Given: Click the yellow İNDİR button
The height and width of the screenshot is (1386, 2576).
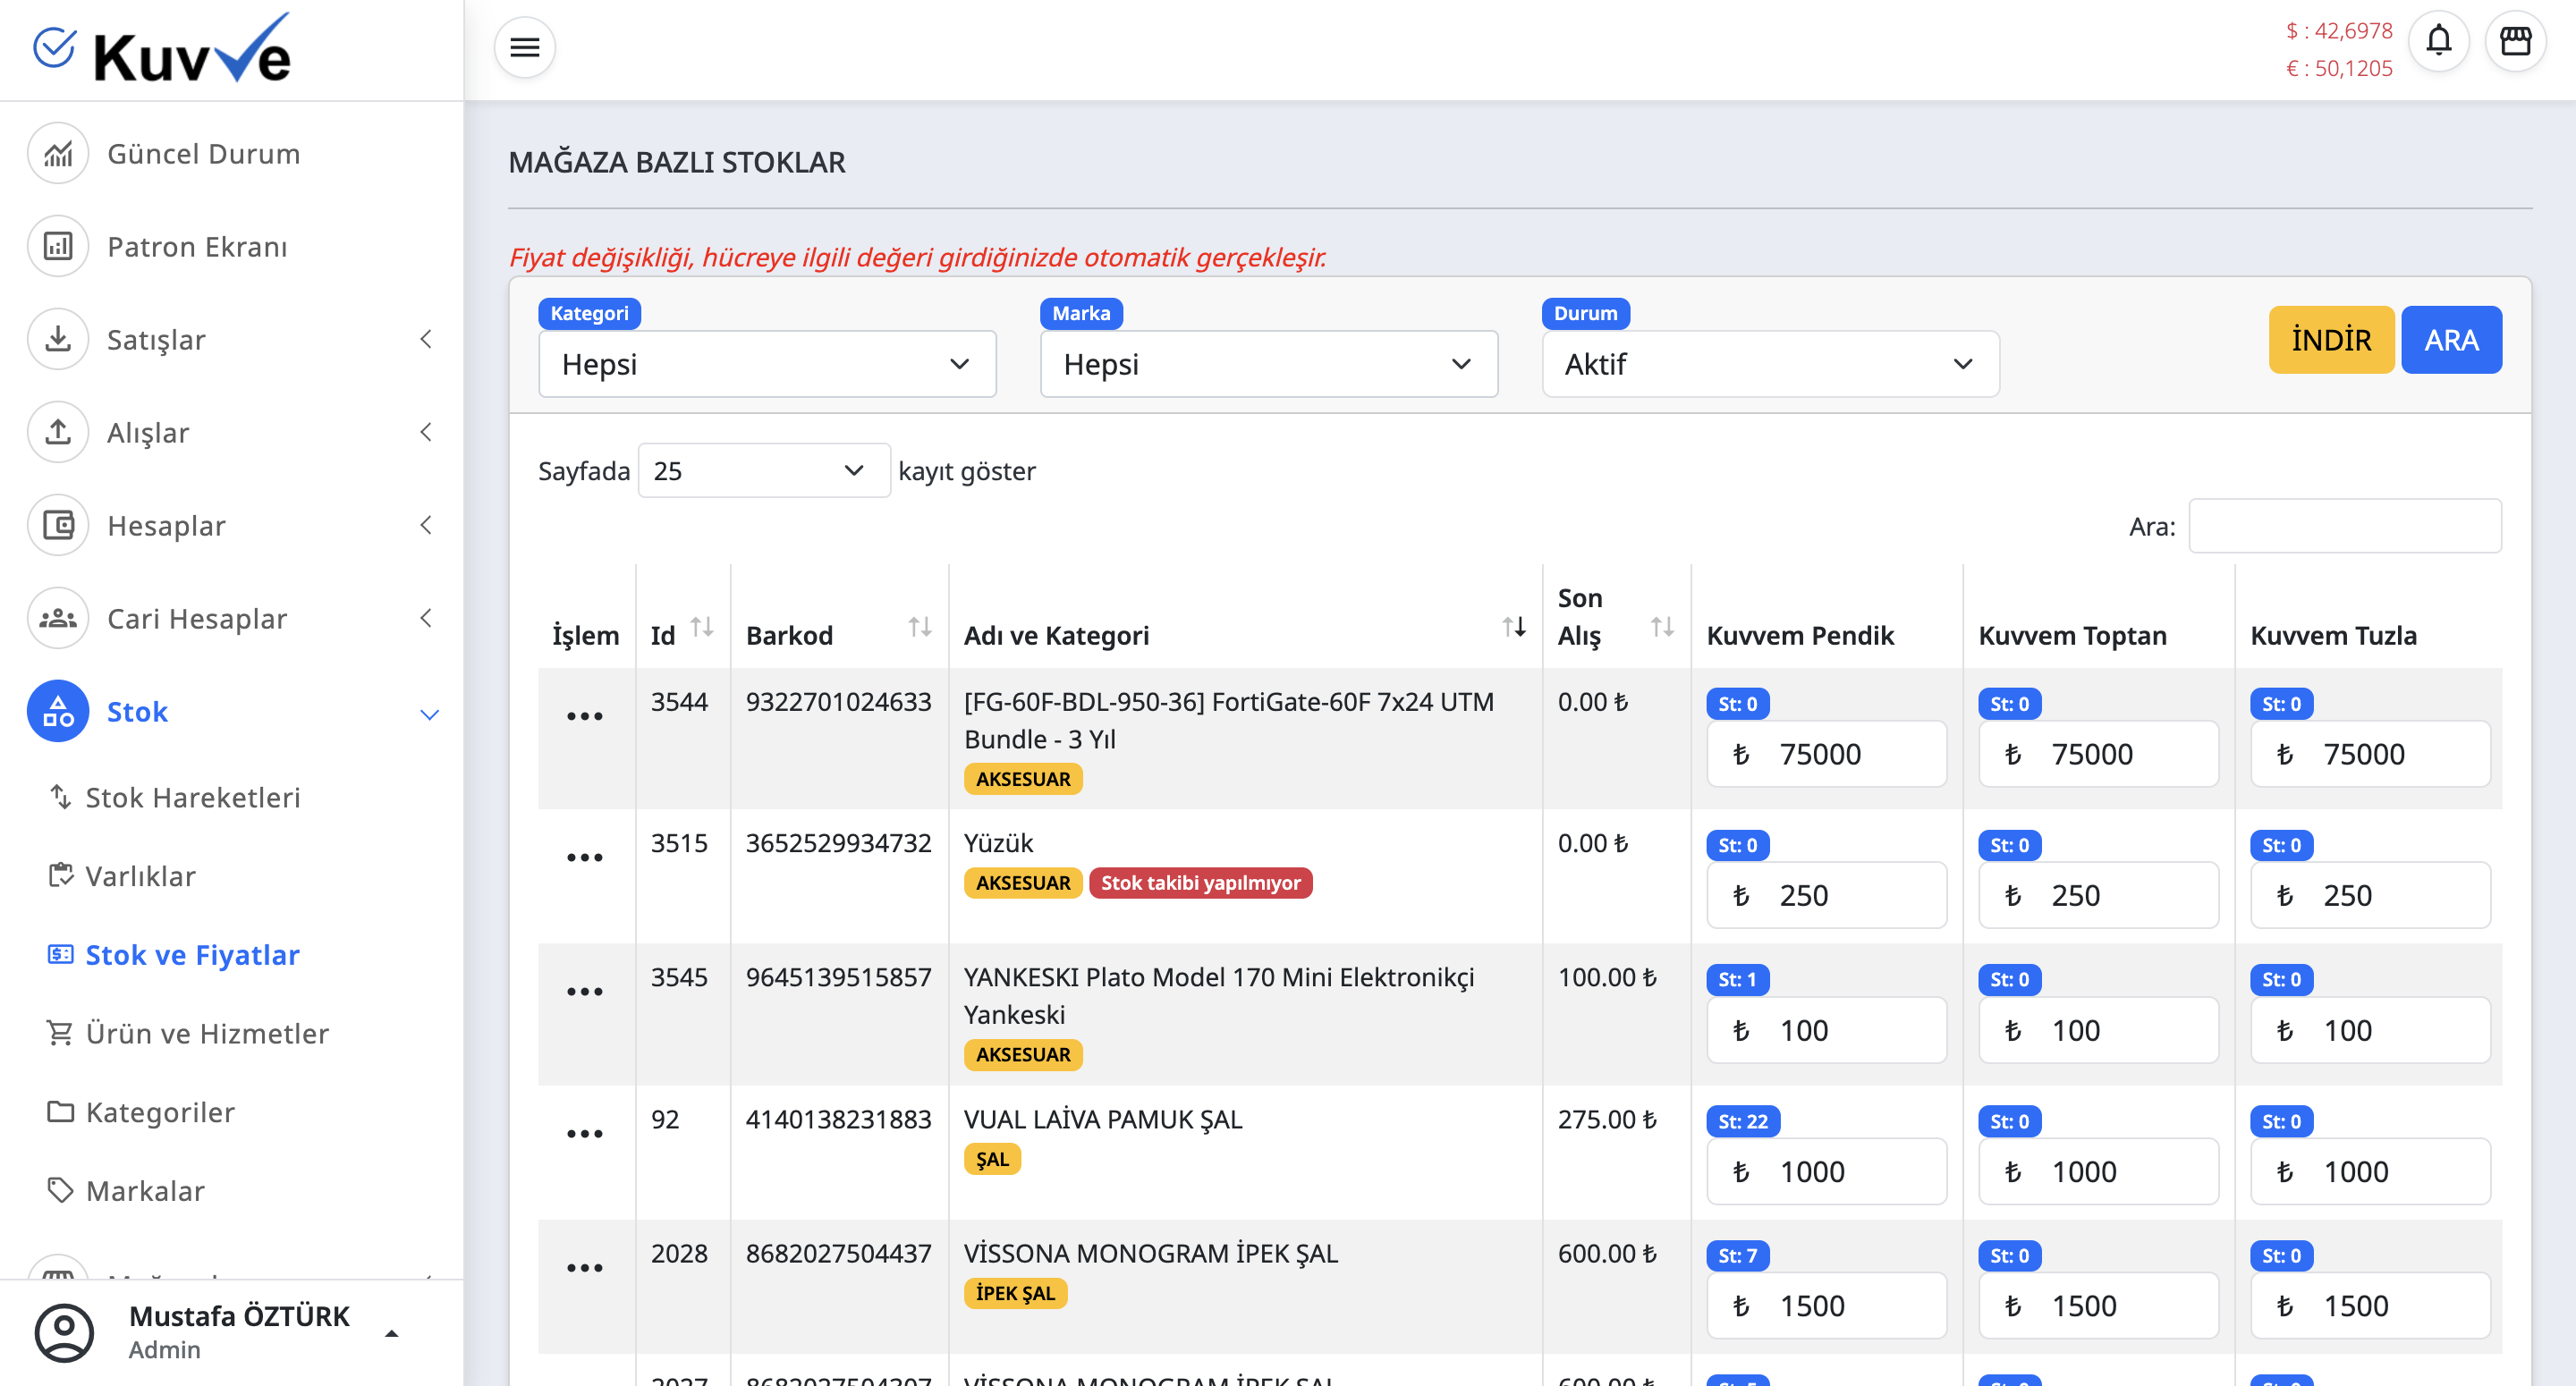Looking at the screenshot, I should [x=2330, y=340].
